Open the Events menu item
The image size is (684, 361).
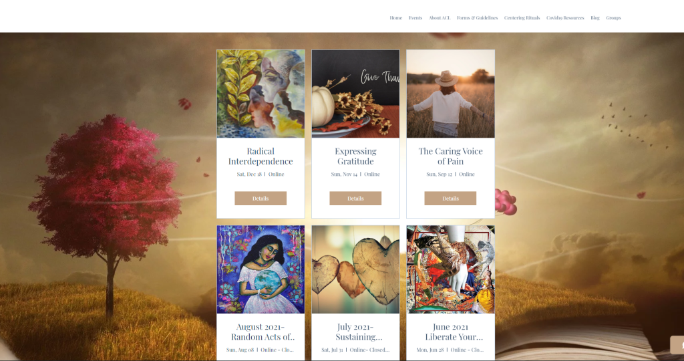click(415, 18)
